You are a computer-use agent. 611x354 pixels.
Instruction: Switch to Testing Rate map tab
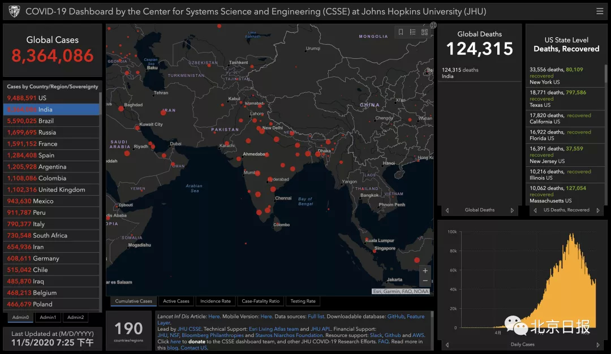pos(303,301)
